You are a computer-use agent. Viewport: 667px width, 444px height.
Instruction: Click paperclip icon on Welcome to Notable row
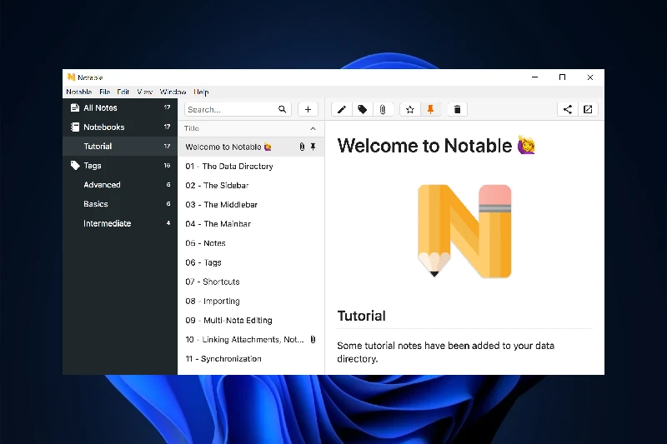302,147
